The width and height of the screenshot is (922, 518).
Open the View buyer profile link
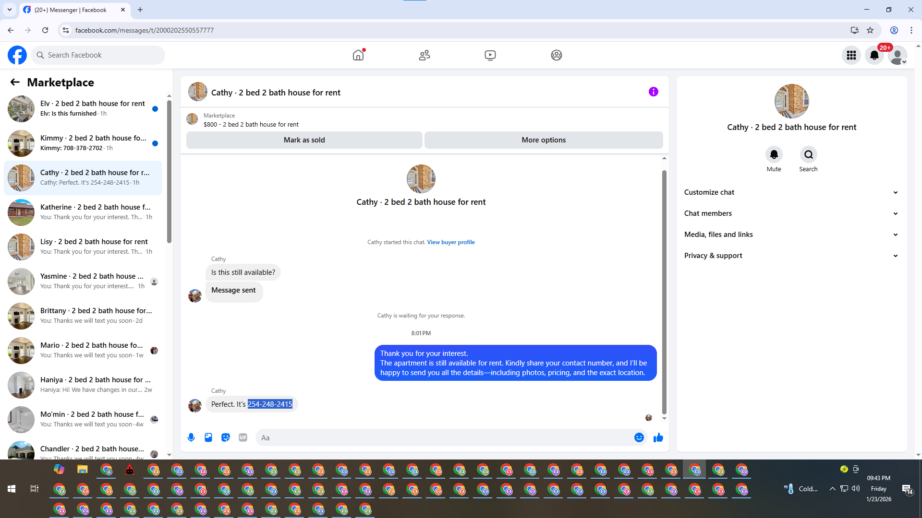point(450,242)
